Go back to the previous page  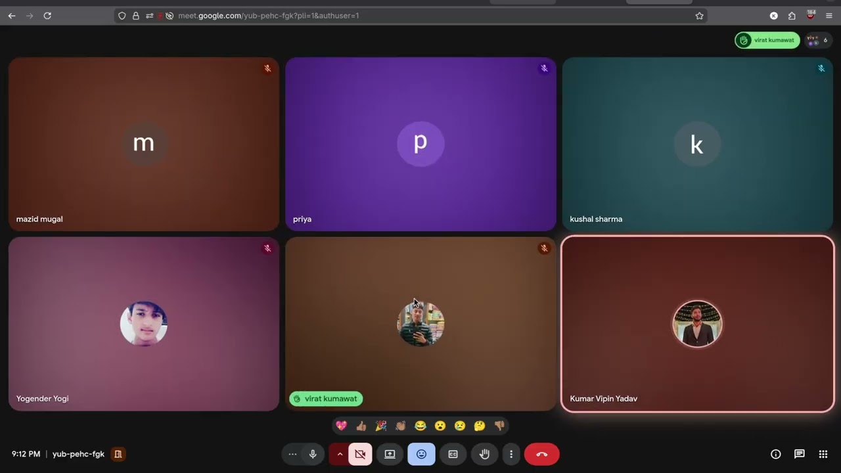tap(12, 16)
